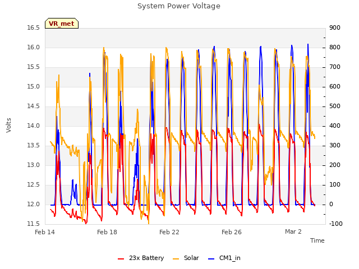Click the 12.0 left axis value
The height and width of the screenshot is (269, 359).
tap(34, 204)
